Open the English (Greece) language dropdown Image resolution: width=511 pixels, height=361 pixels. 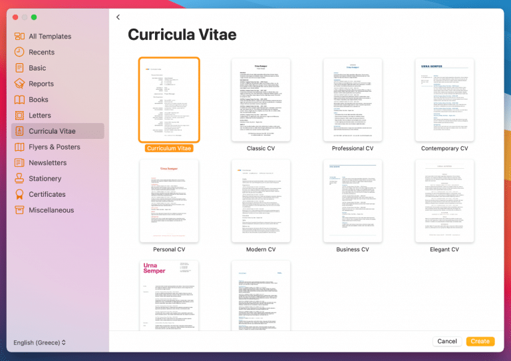(x=39, y=342)
